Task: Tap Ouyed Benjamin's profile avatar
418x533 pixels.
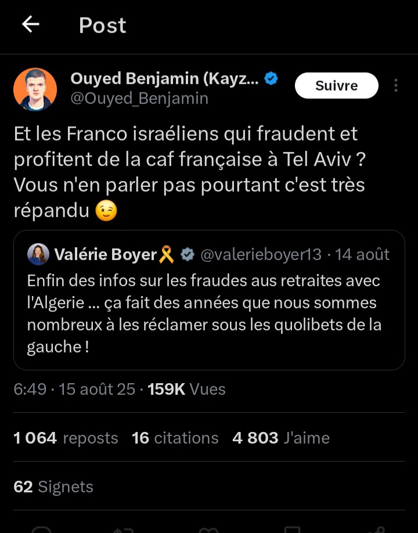Action: pyautogui.click(x=35, y=89)
